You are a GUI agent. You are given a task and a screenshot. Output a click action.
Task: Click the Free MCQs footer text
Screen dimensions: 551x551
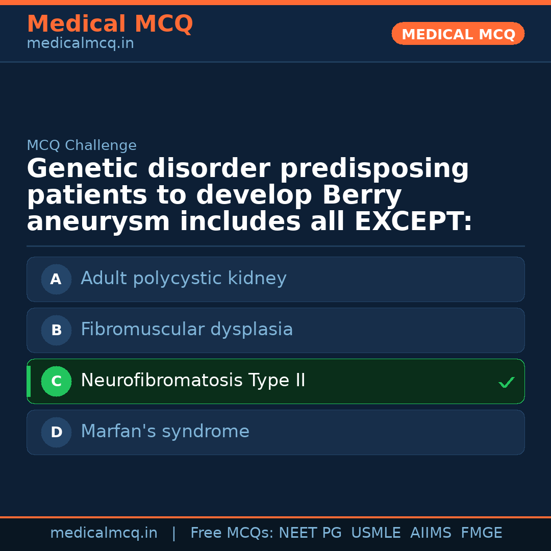point(232,533)
